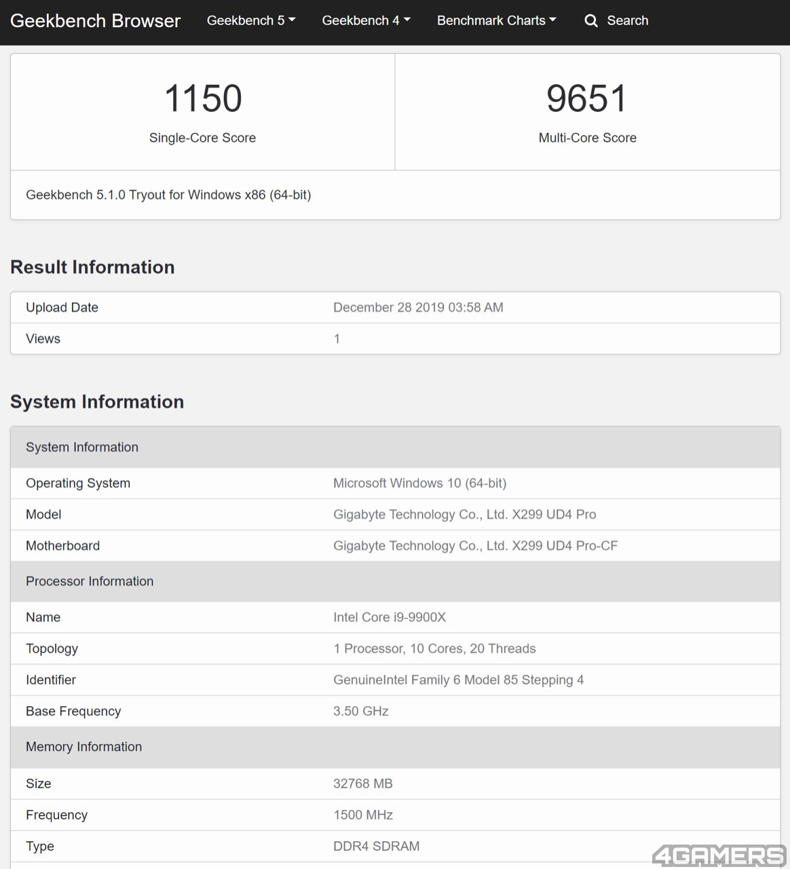The height and width of the screenshot is (869, 790).
Task: Select Microsoft Windows 10 (64-bit) value
Action: pos(419,483)
